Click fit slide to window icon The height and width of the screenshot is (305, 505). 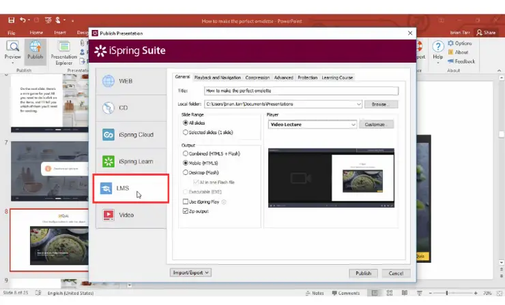click(500, 293)
